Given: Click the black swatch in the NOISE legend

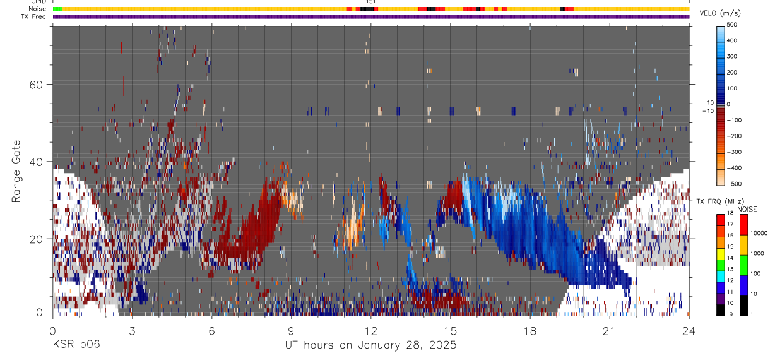Looking at the screenshot, I should coord(743,306).
